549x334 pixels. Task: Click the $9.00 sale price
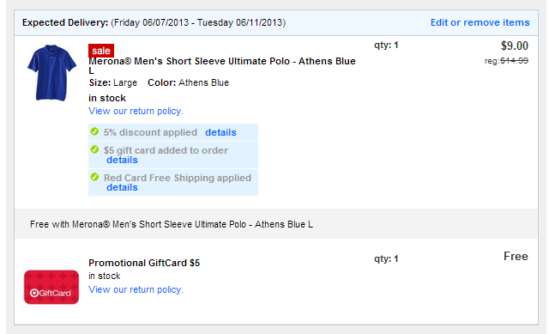click(515, 46)
